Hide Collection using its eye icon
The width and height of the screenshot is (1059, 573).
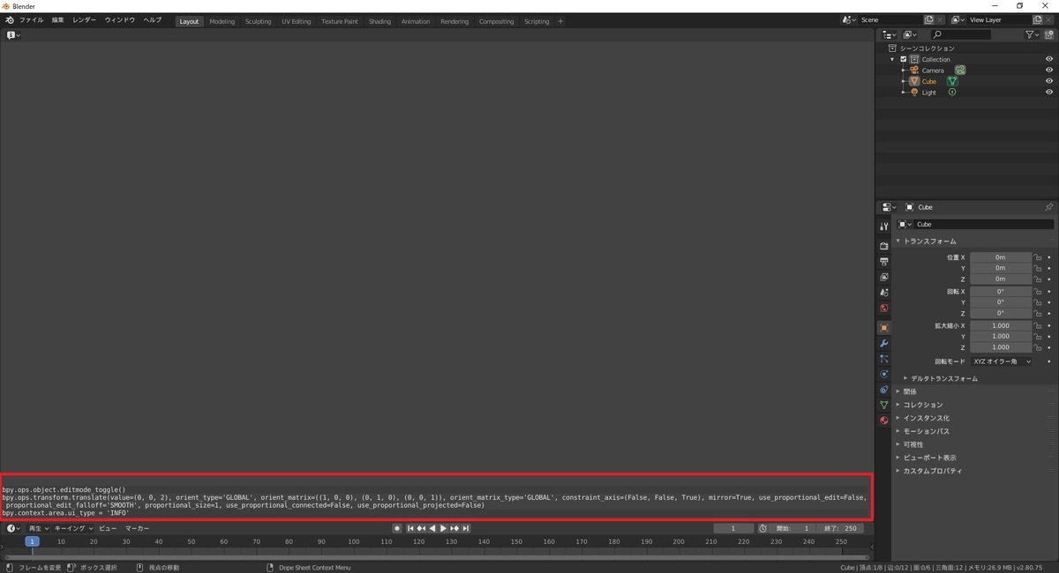click(x=1049, y=59)
